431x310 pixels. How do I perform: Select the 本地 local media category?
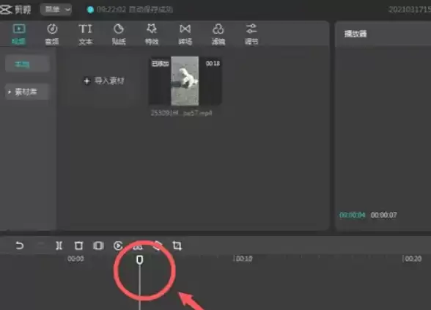tap(27, 64)
